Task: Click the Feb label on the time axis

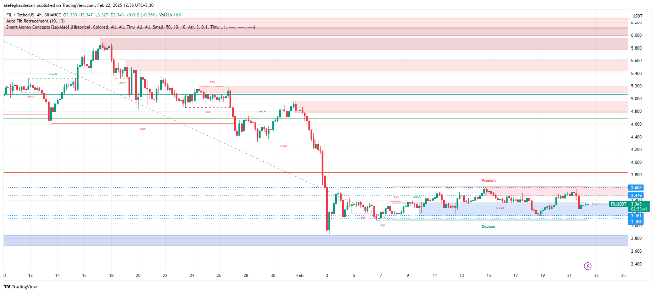Action: [300, 276]
